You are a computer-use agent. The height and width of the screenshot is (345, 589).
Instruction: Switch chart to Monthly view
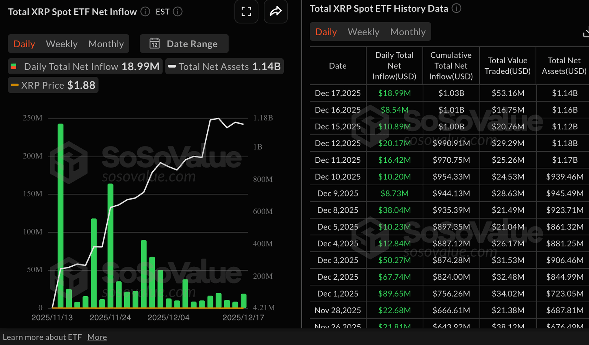pos(106,44)
